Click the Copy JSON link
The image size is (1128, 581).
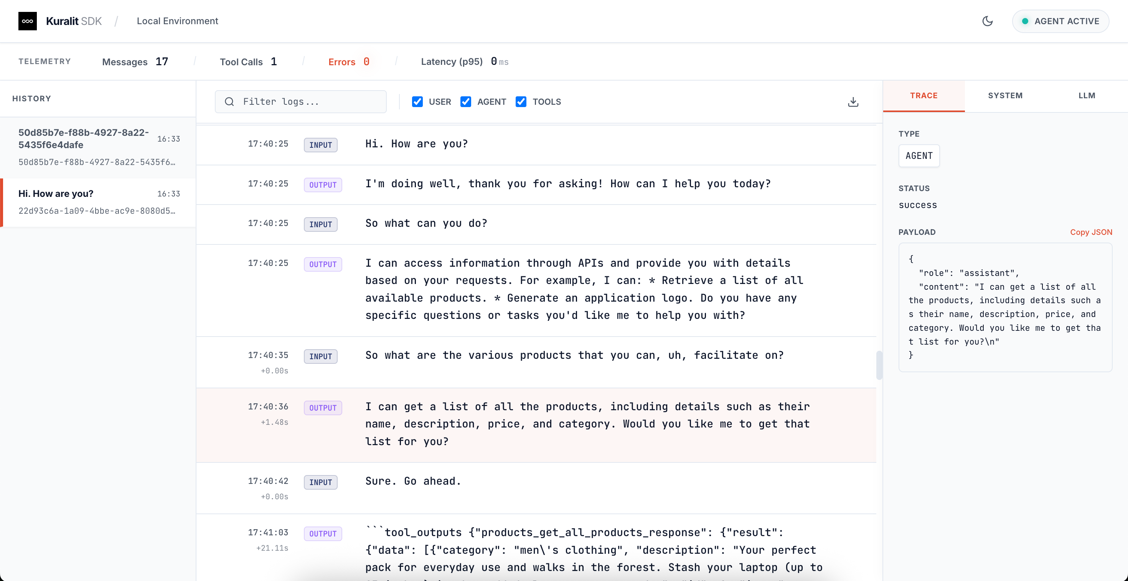(1091, 232)
